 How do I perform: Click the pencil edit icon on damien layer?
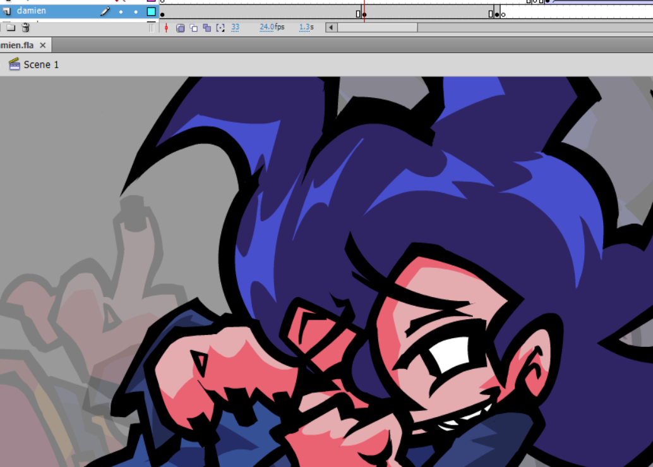(105, 11)
